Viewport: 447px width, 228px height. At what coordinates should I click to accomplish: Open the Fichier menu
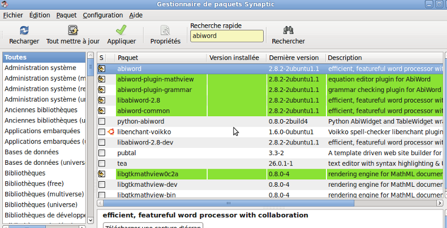click(x=13, y=15)
